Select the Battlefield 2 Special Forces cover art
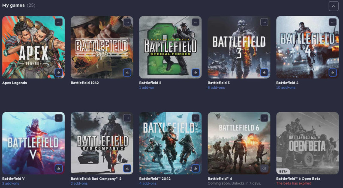343x188 pixels. click(170, 47)
